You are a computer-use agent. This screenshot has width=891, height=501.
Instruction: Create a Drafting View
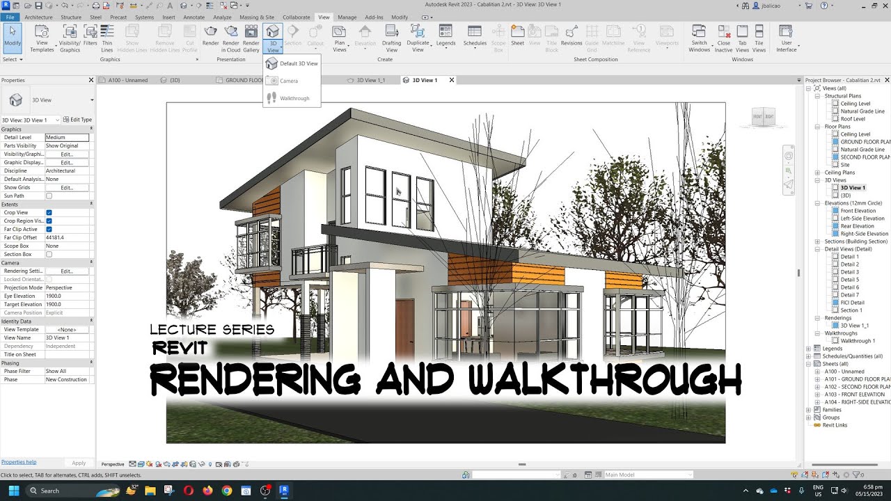pyautogui.click(x=392, y=38)
